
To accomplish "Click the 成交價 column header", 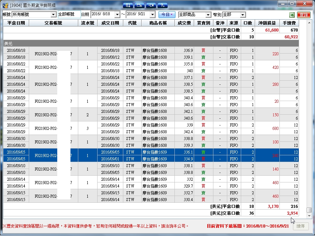I will click(x=184, y=23).
